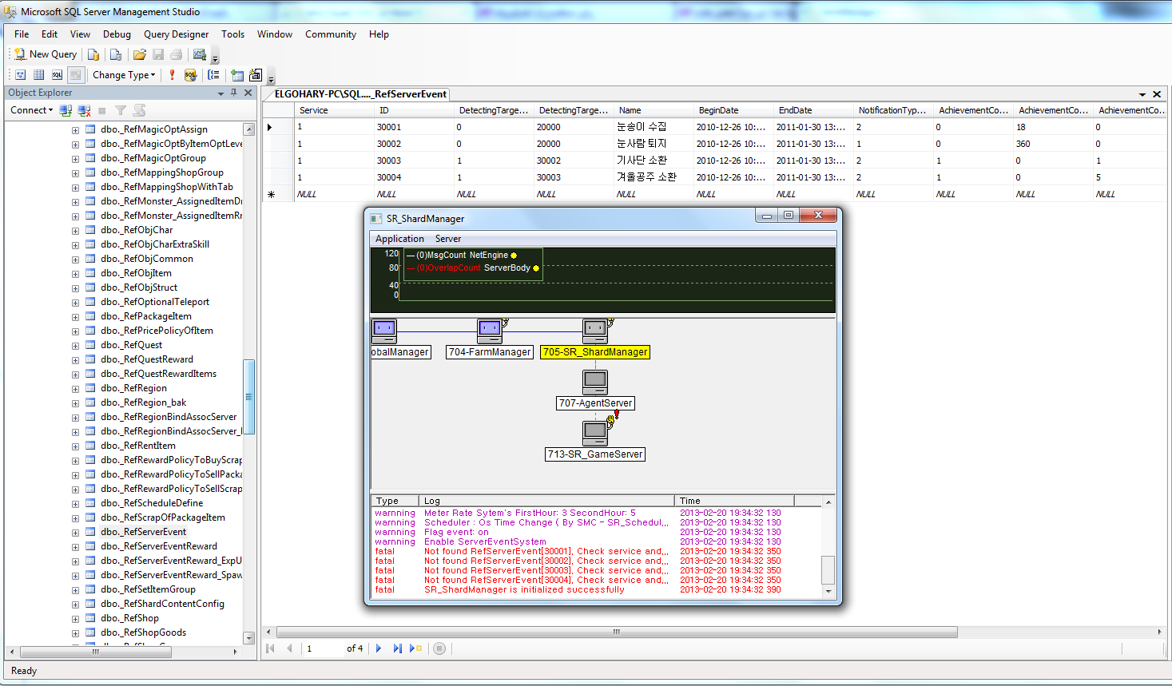Click the Move Previous record arrow
This screenshot has width=1172, height=686.
point(289,648)
